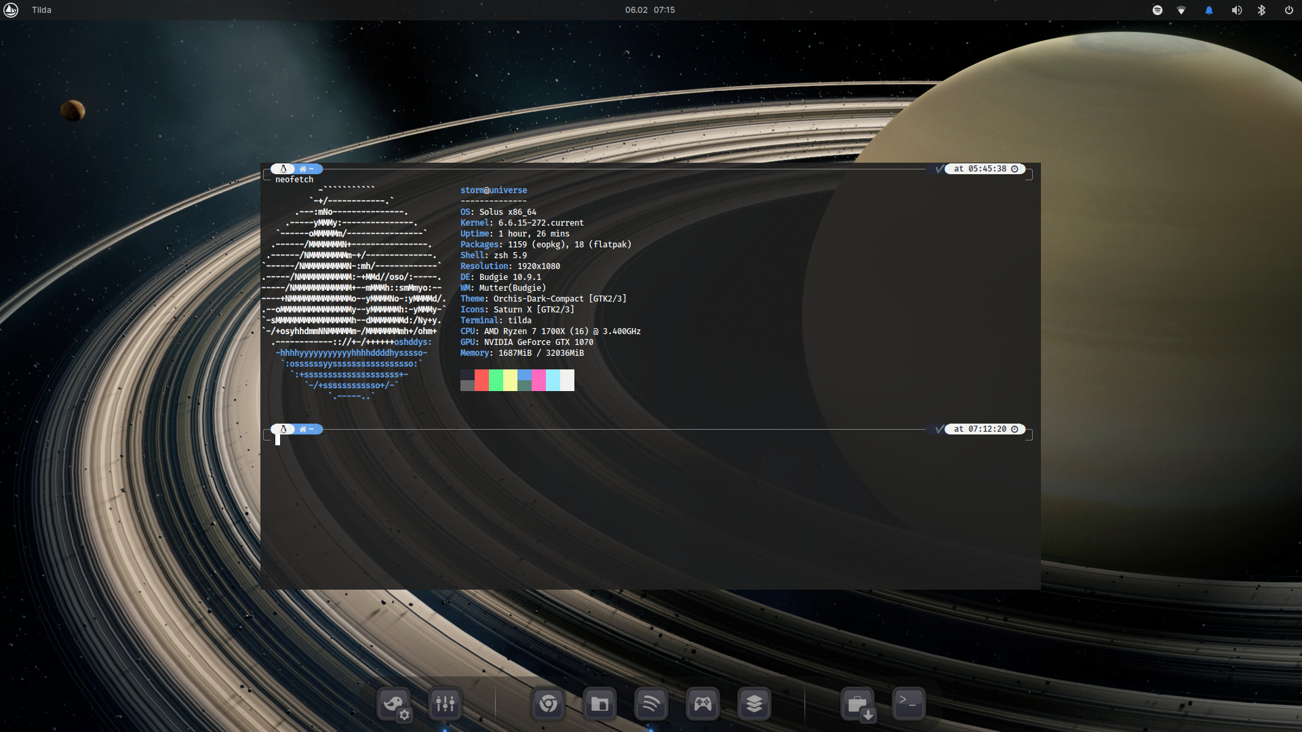
Task: Open the Files manager in the dock
Action: 600,704
